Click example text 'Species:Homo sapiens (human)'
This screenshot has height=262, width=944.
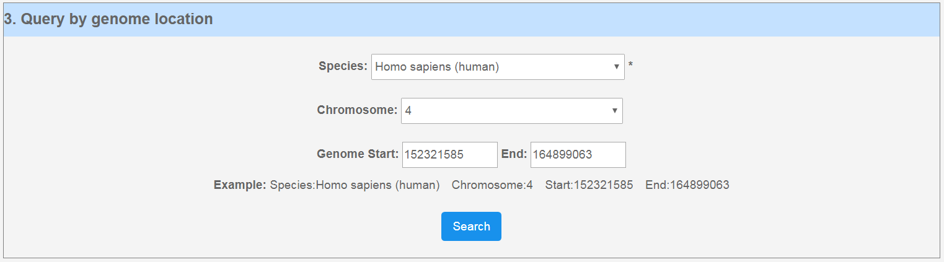pyautogui.click(x=355, y=185)
